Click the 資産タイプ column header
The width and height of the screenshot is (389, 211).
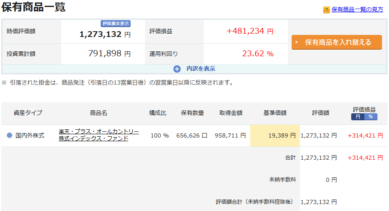click(x=28, y=113)
